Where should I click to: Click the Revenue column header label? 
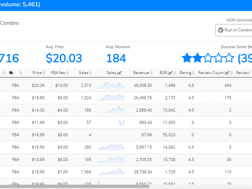pyautogui.click(x=141, y=73)
